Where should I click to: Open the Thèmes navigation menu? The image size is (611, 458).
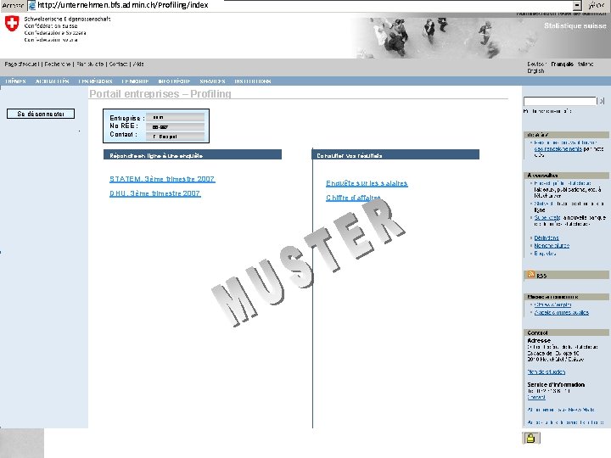coord(15,81)
